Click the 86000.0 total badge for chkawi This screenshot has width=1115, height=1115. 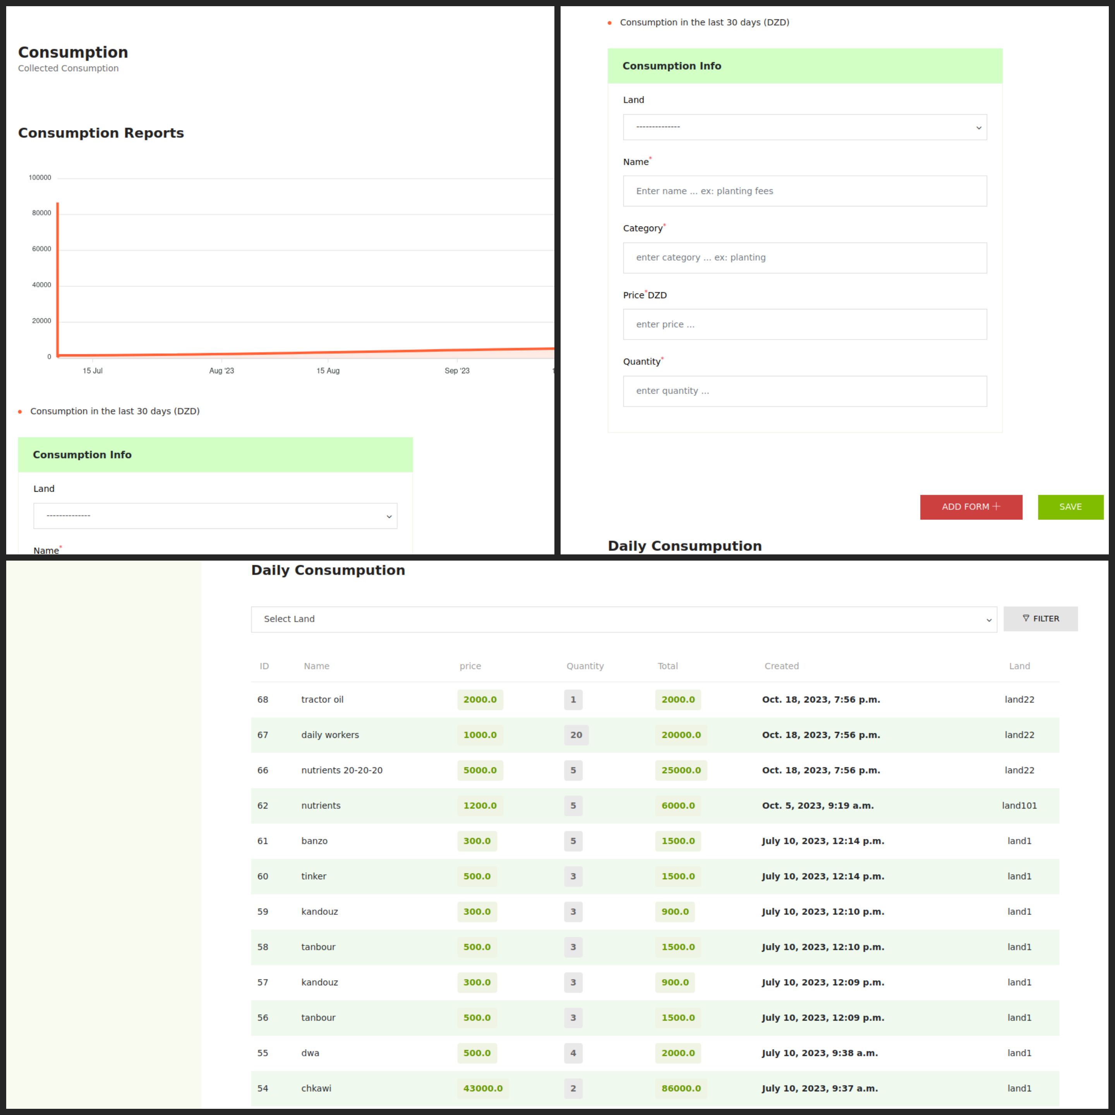(681, 1088)
